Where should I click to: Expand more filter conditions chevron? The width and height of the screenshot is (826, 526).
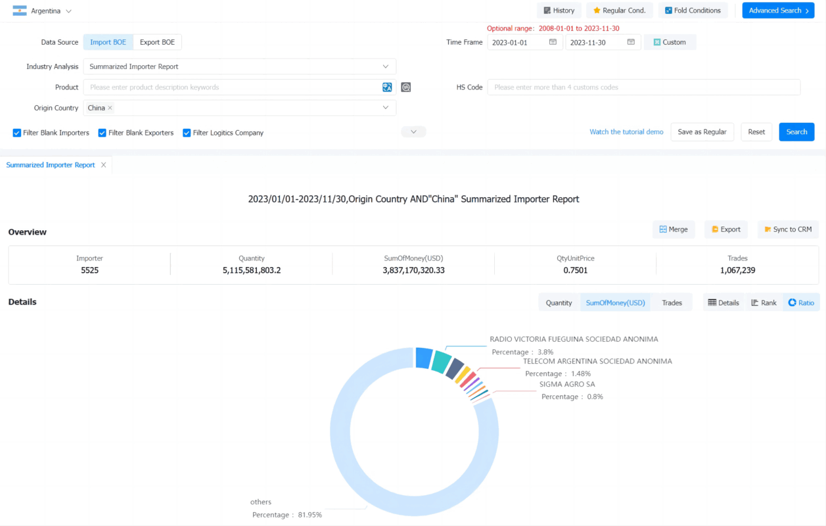[413, 131]
